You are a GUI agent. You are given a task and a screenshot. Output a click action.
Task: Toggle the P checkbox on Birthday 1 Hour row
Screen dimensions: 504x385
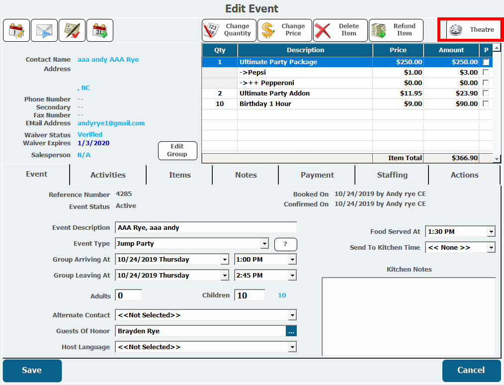(486, 104)
